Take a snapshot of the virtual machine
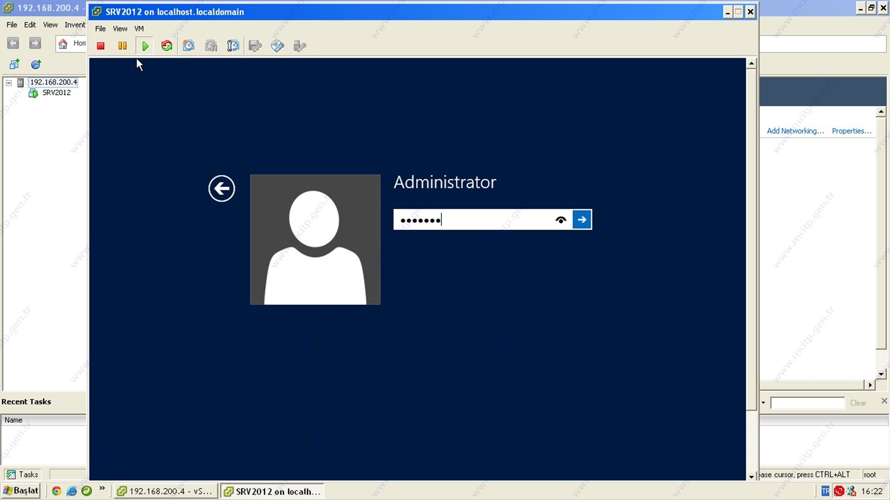The width and height of the screenshot is (890, 500). 189,46
